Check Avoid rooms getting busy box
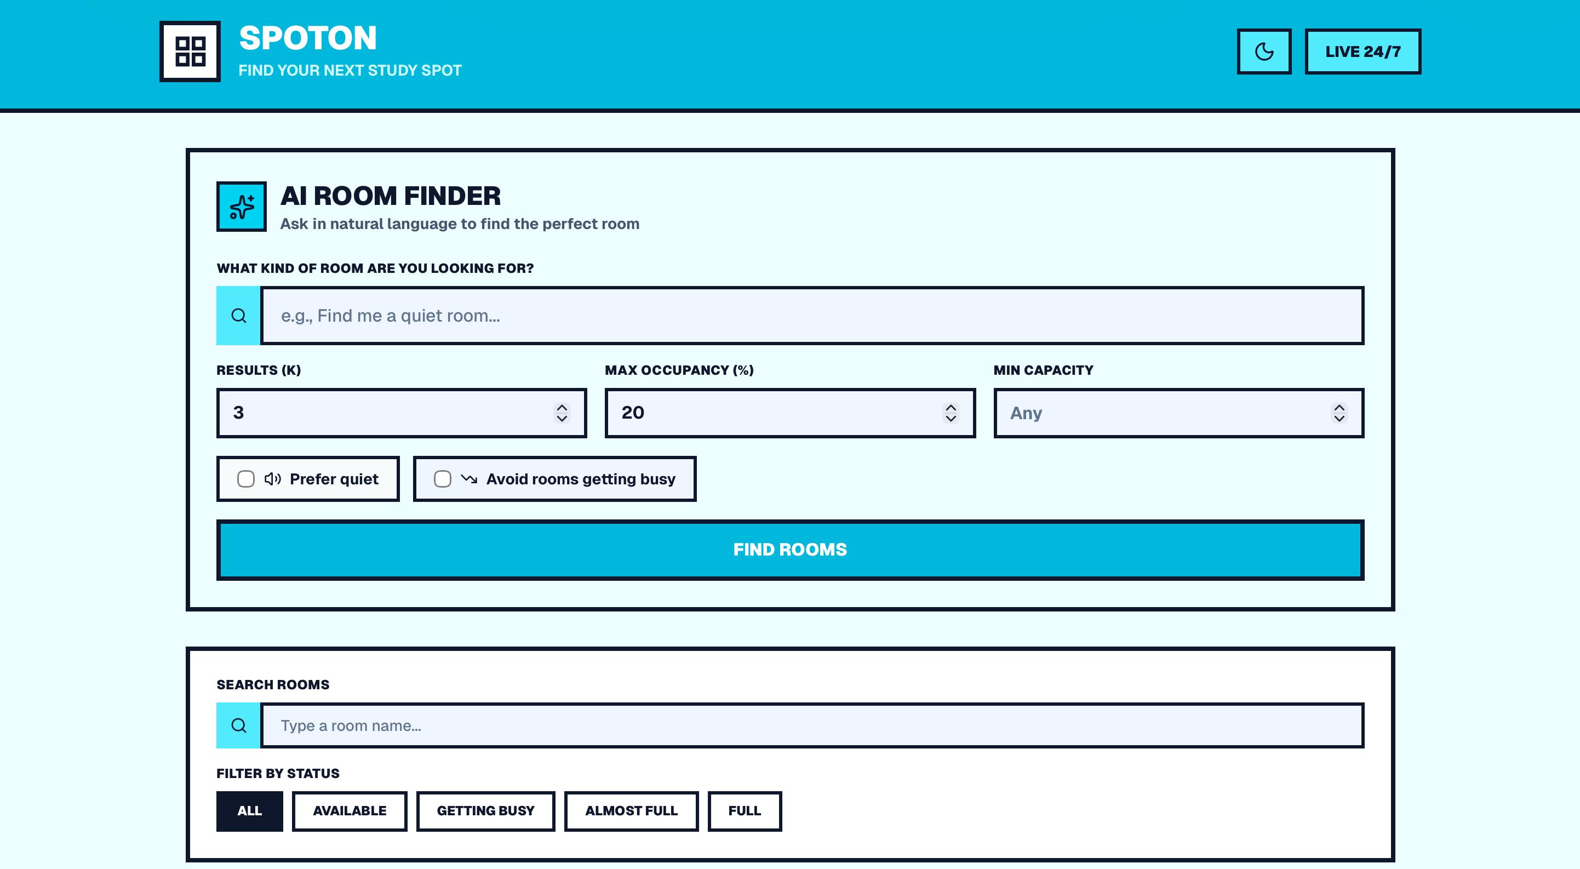 pyautogui.click(x=442, y=479)
